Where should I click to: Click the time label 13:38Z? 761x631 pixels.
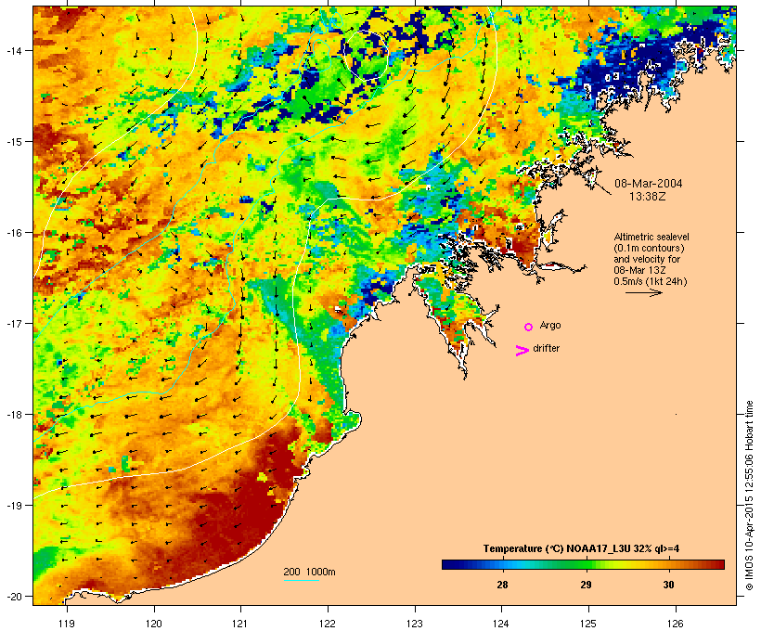click(x=648, y=197)
